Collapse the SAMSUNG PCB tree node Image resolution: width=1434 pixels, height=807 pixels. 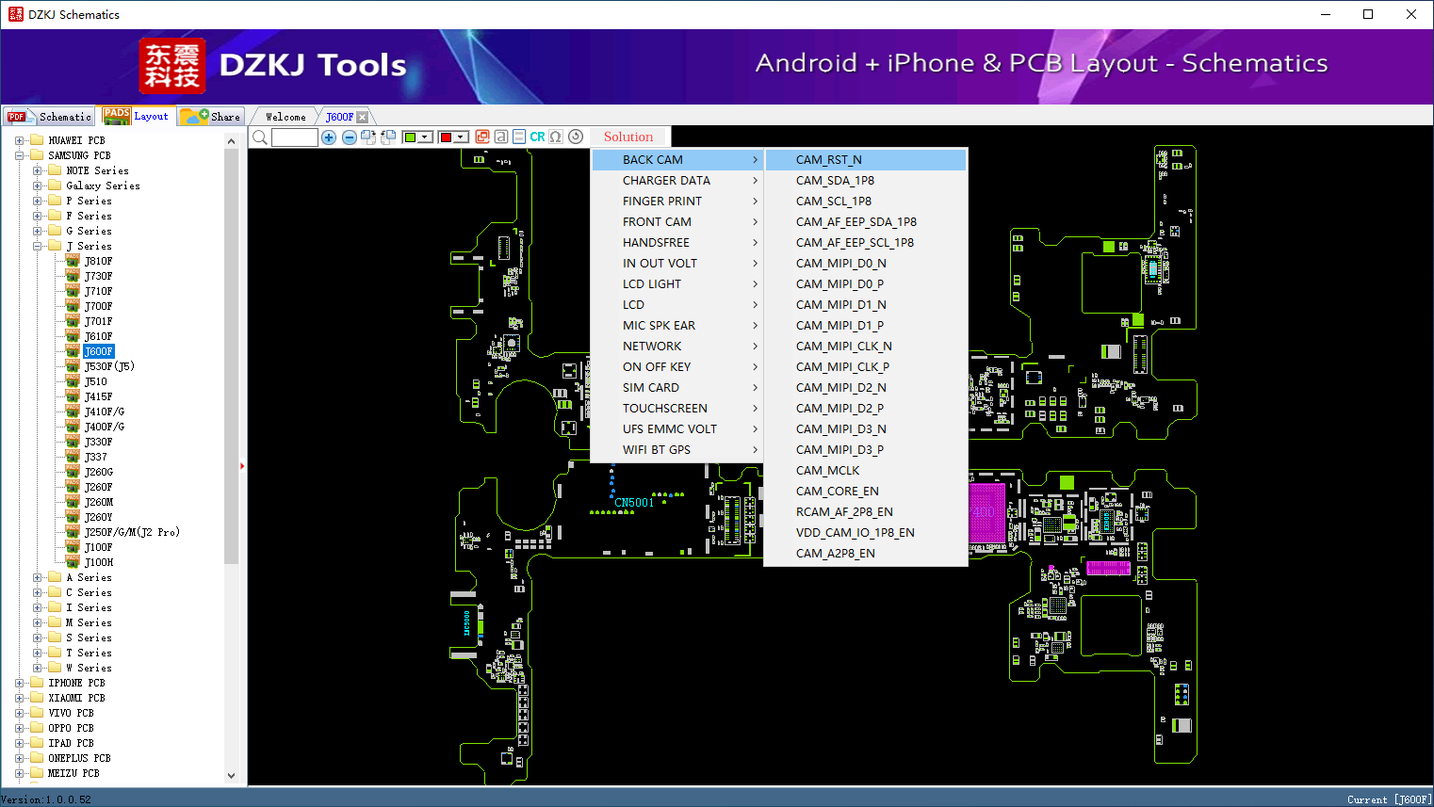click(x=19, y=155)
